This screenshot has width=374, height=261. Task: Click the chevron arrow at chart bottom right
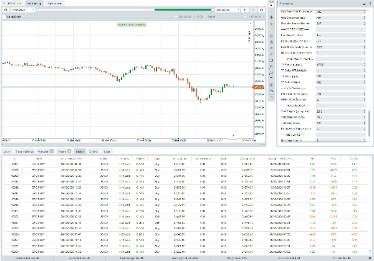pos(234,136)
